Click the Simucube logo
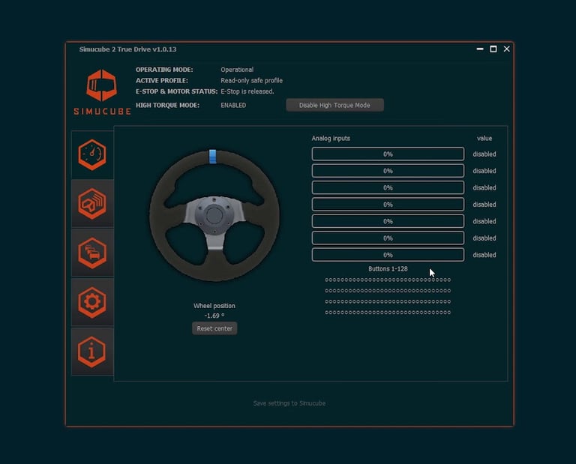576x464 pixels. coord(102,91)
